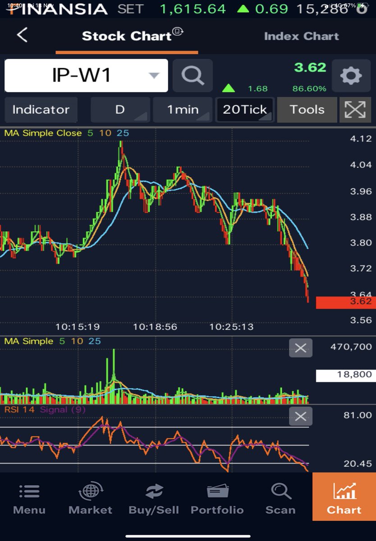Open the IP-W1 symbol dropdown
Screen dimensions: 376x541
coord(86,75)
